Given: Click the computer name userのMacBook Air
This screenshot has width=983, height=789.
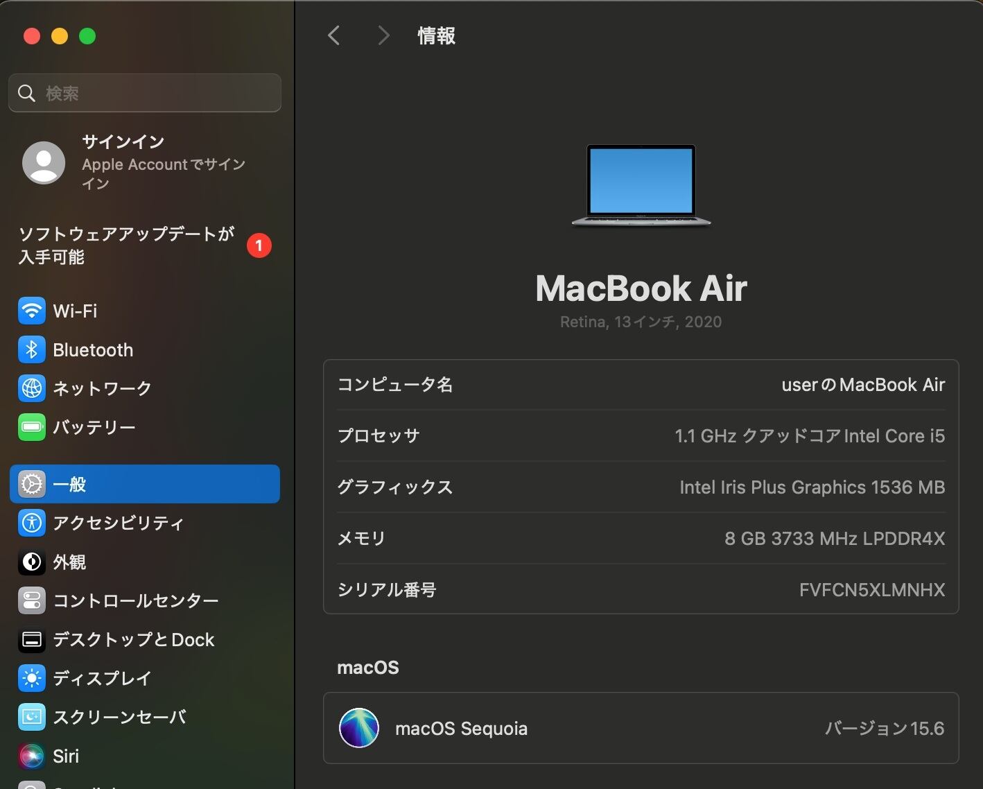Looking at the screenshot, I should 863,385.
